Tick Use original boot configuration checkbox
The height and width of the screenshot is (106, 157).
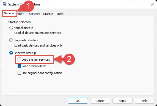point(19,73)
